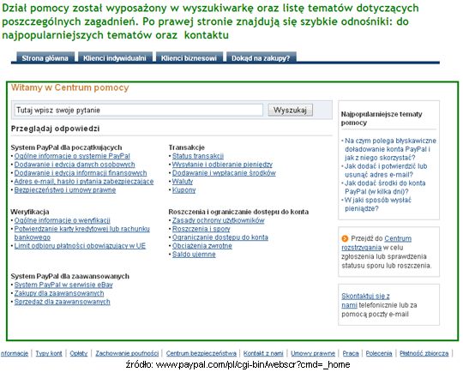Open the Kupony link
The image size is (463, 372).
tap(183, 190)
